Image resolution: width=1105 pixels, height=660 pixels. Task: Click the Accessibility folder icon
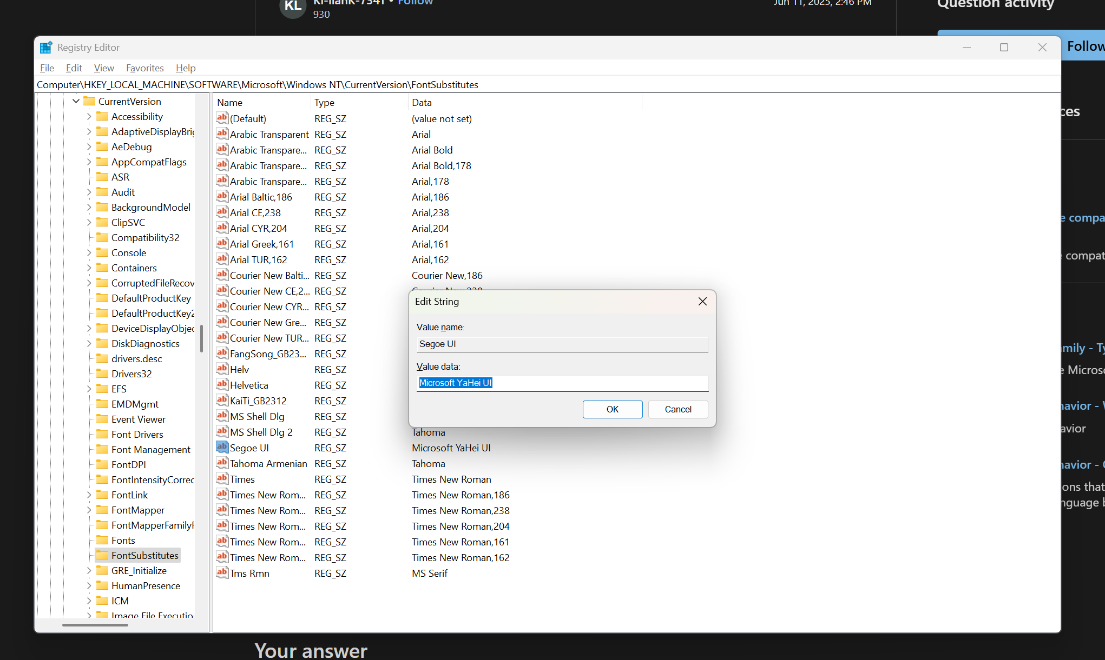pos(102,116)
